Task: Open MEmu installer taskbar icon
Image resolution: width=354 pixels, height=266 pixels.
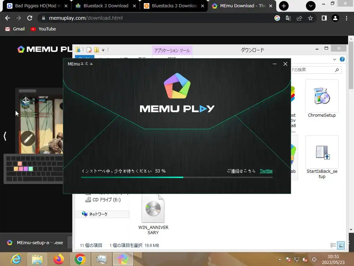Action: coord(123,259)
